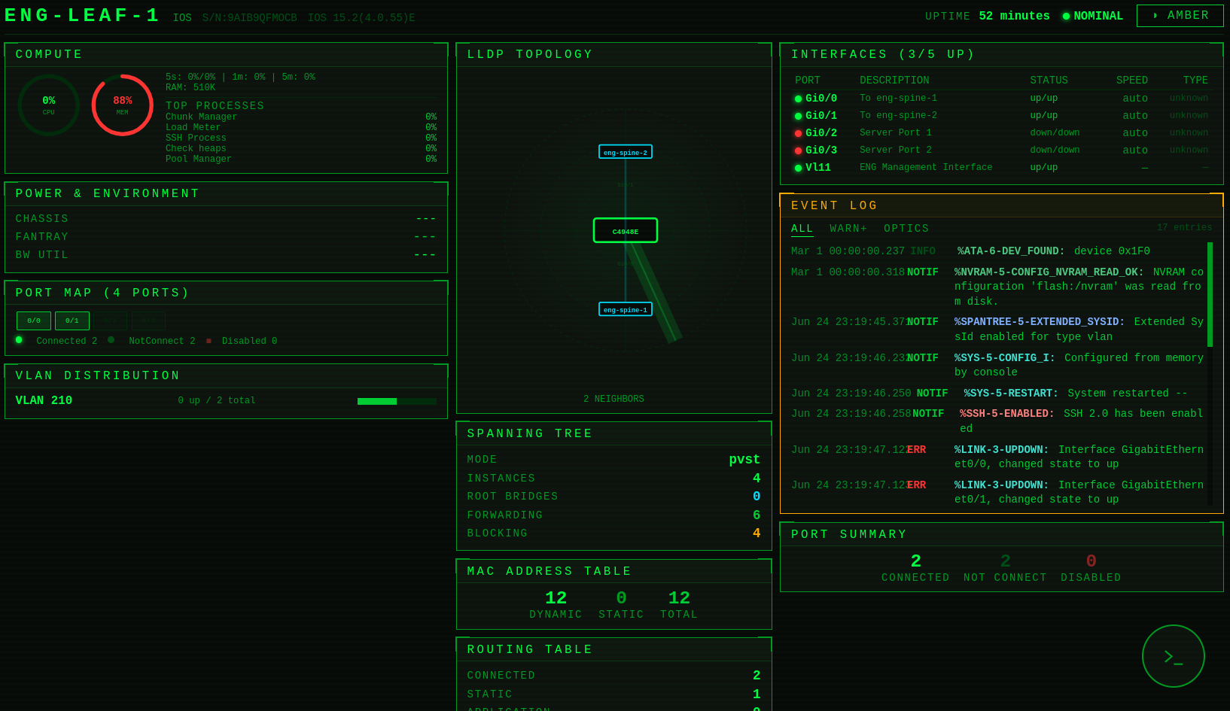
Task: Click the eng-spine-2 topology node
Action: [626, 152]
